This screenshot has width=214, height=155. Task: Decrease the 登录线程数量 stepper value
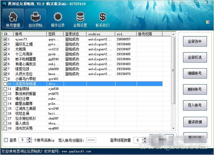145,141
